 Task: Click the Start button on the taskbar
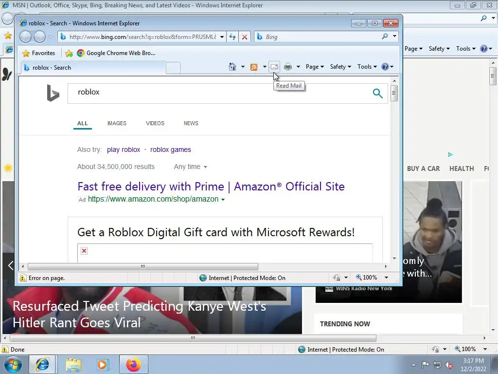pos(13,364)
